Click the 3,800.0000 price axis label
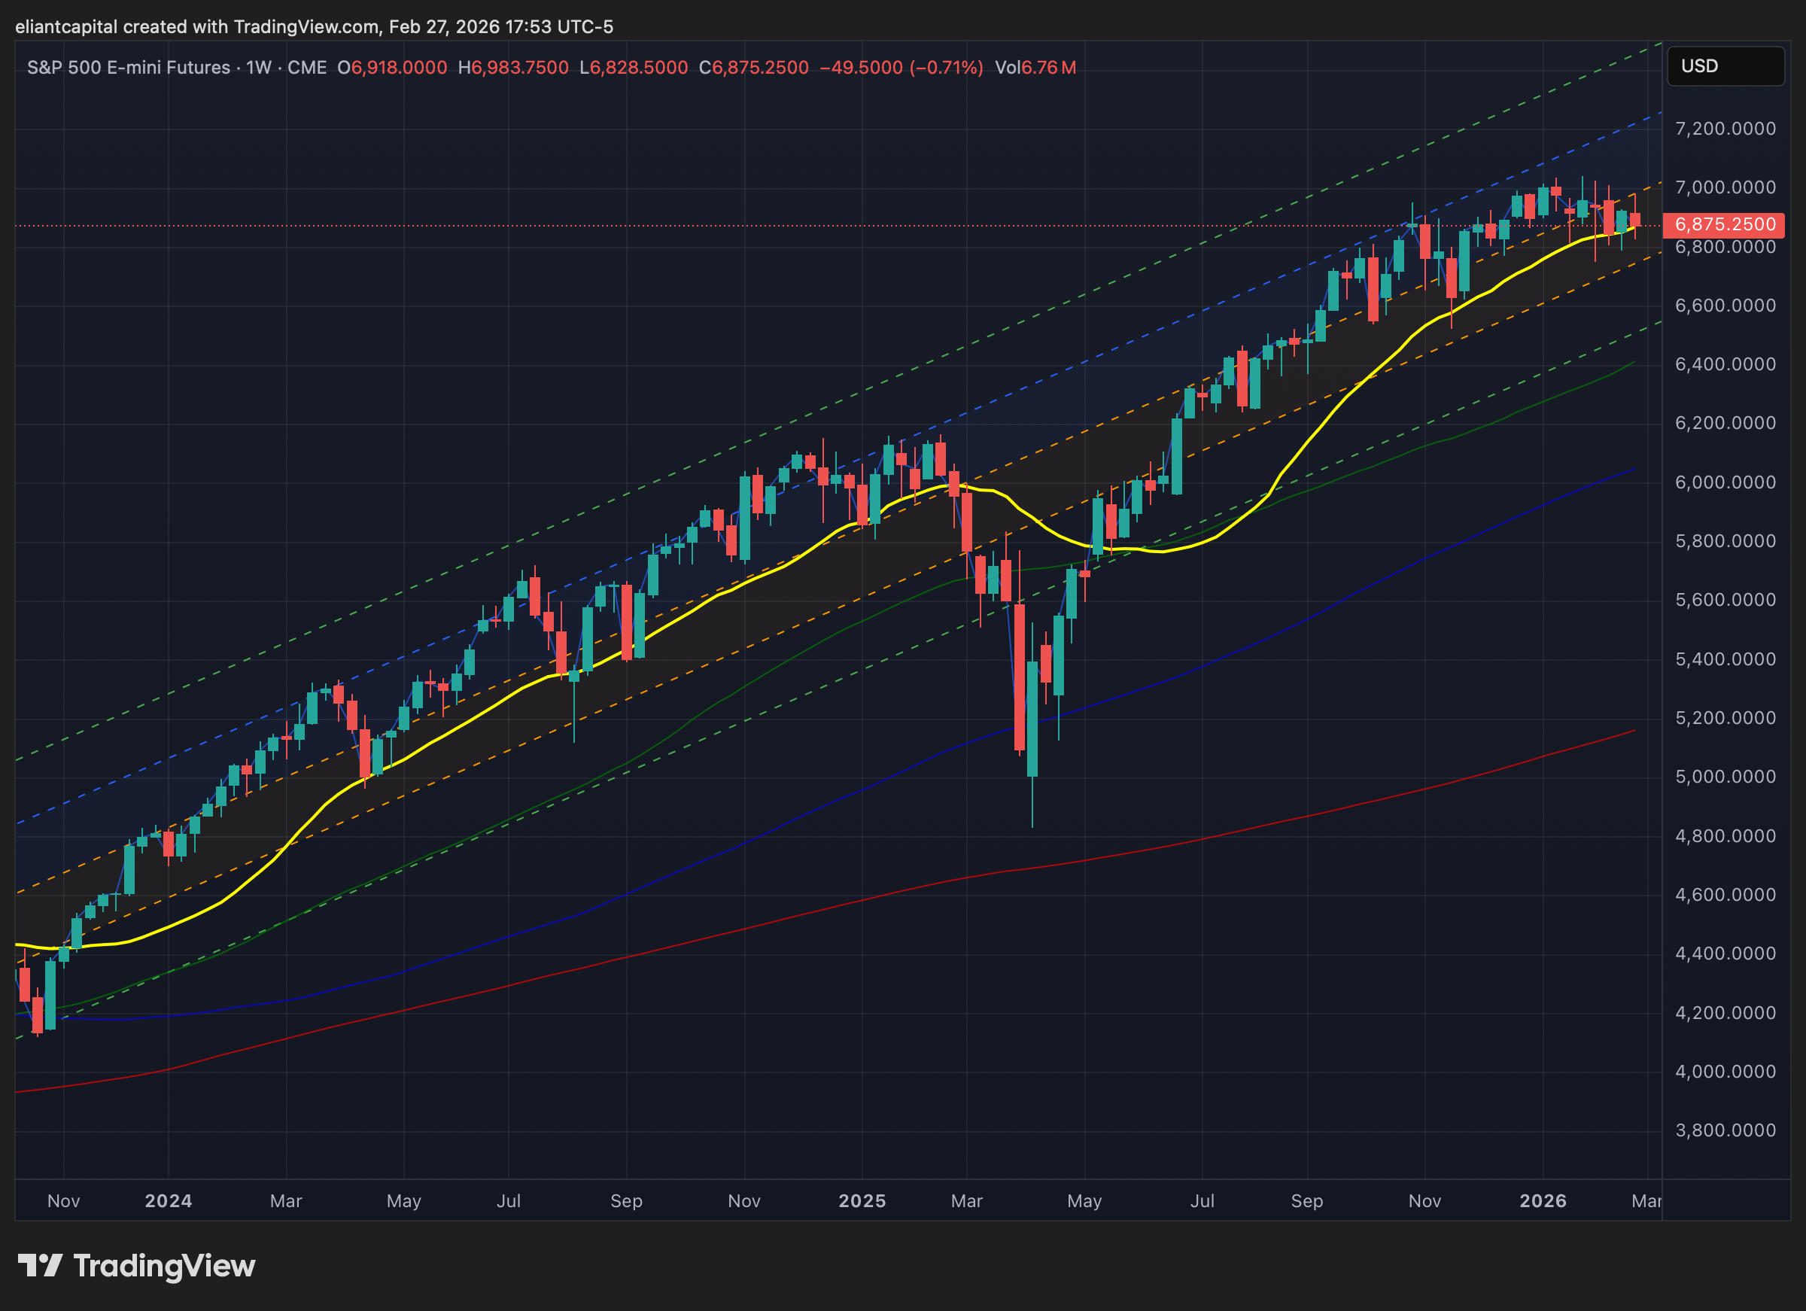 pyautogui.click(x=1725, y=1130)
